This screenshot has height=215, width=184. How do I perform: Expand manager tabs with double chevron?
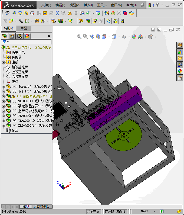coord(49,36)
